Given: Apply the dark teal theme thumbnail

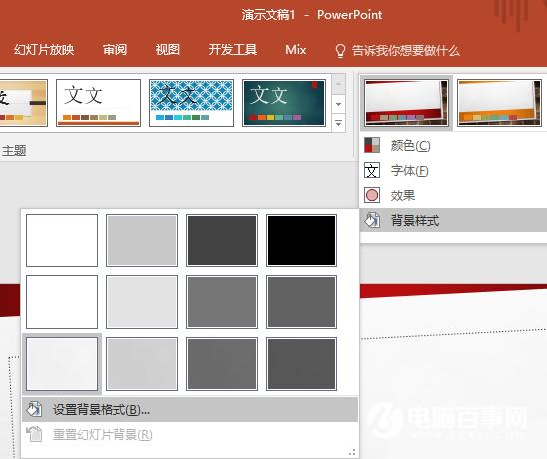Looking at the screenshot, I should click(283, 103).
